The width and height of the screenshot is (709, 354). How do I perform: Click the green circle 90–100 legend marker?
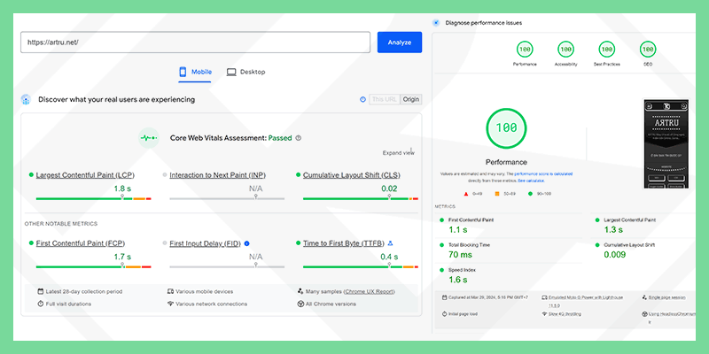click(530, 194)
